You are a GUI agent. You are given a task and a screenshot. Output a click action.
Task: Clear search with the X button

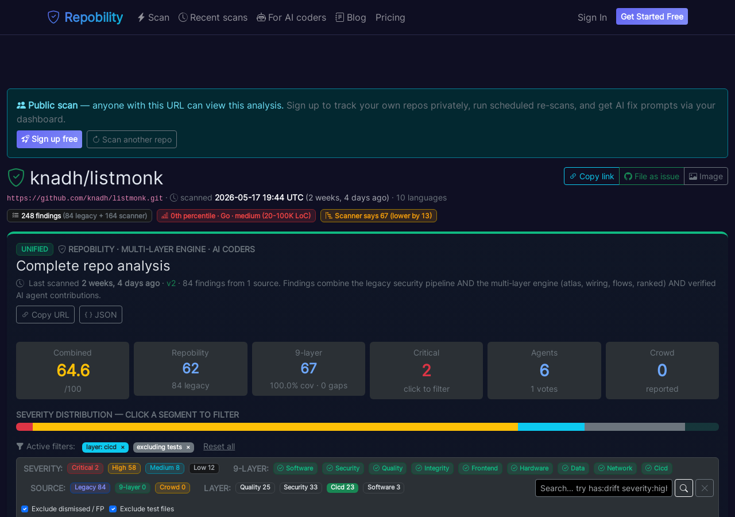click(x=705, y=488)
